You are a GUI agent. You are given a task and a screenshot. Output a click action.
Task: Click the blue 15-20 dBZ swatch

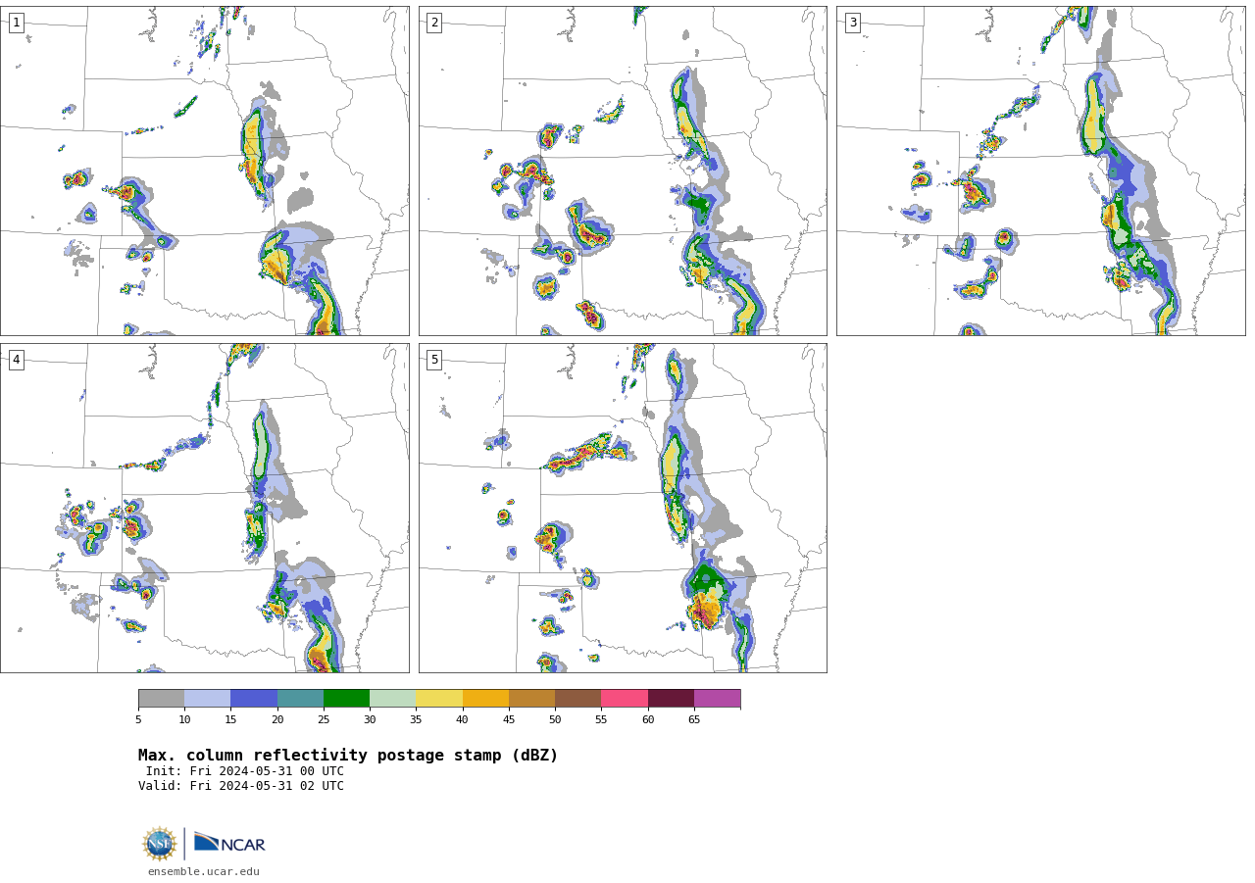pos(254,699)
